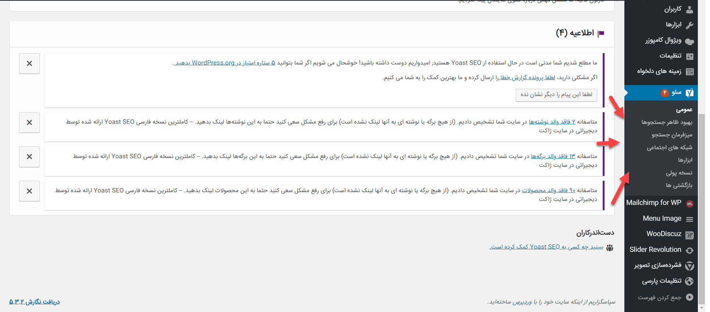Click the زمینه های دلخواه fields icon
The height and width of the screenshot is (312, 710).
tap(689, 72)
